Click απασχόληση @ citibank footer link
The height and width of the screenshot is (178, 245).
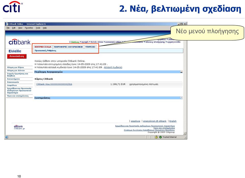(x=155, y=121)
